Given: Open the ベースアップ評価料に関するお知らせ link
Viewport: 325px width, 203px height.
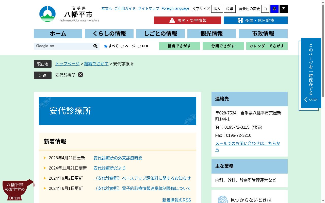Looking at the screenshot, I should coord(142,178).
